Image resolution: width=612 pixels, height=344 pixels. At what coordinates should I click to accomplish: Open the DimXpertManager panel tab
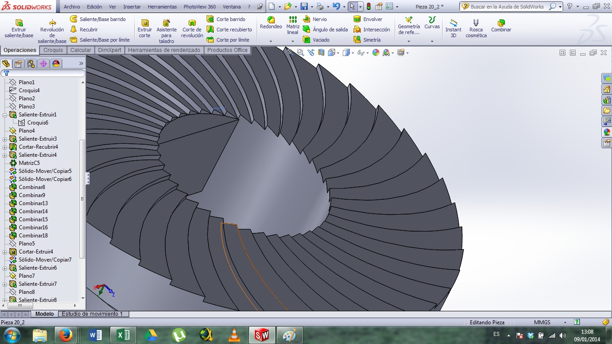tap(43, 64)
